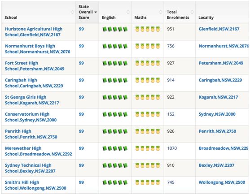Open Smith's Hill High School link
The image size is (250, 195).
tap(35, 185)
